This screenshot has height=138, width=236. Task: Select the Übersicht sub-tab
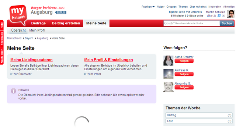pyautogui.click(x=18, y=30)
